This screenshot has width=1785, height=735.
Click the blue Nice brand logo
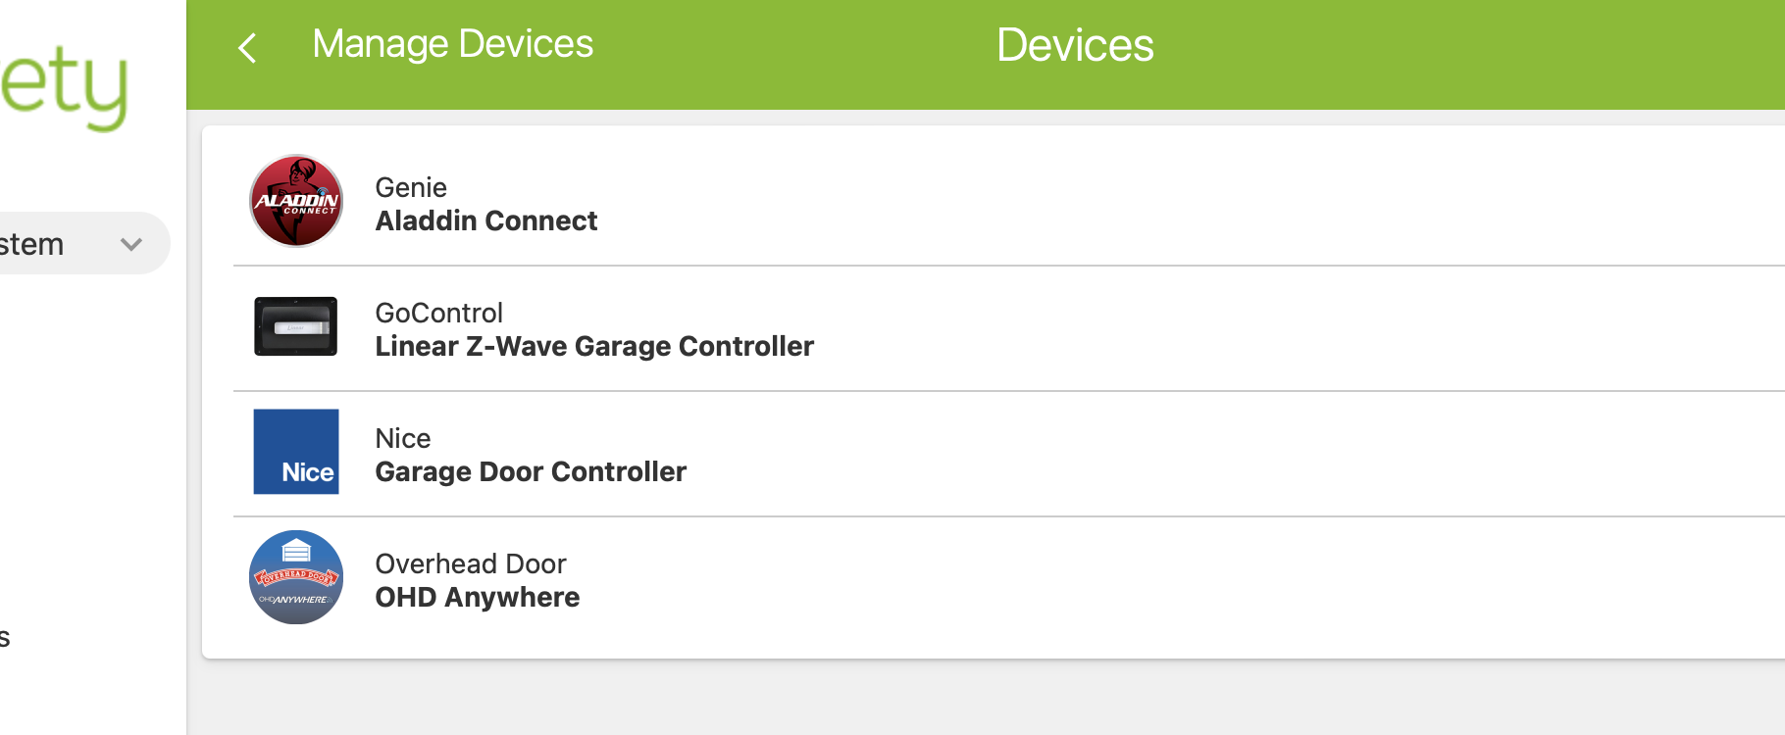point(296,452)
